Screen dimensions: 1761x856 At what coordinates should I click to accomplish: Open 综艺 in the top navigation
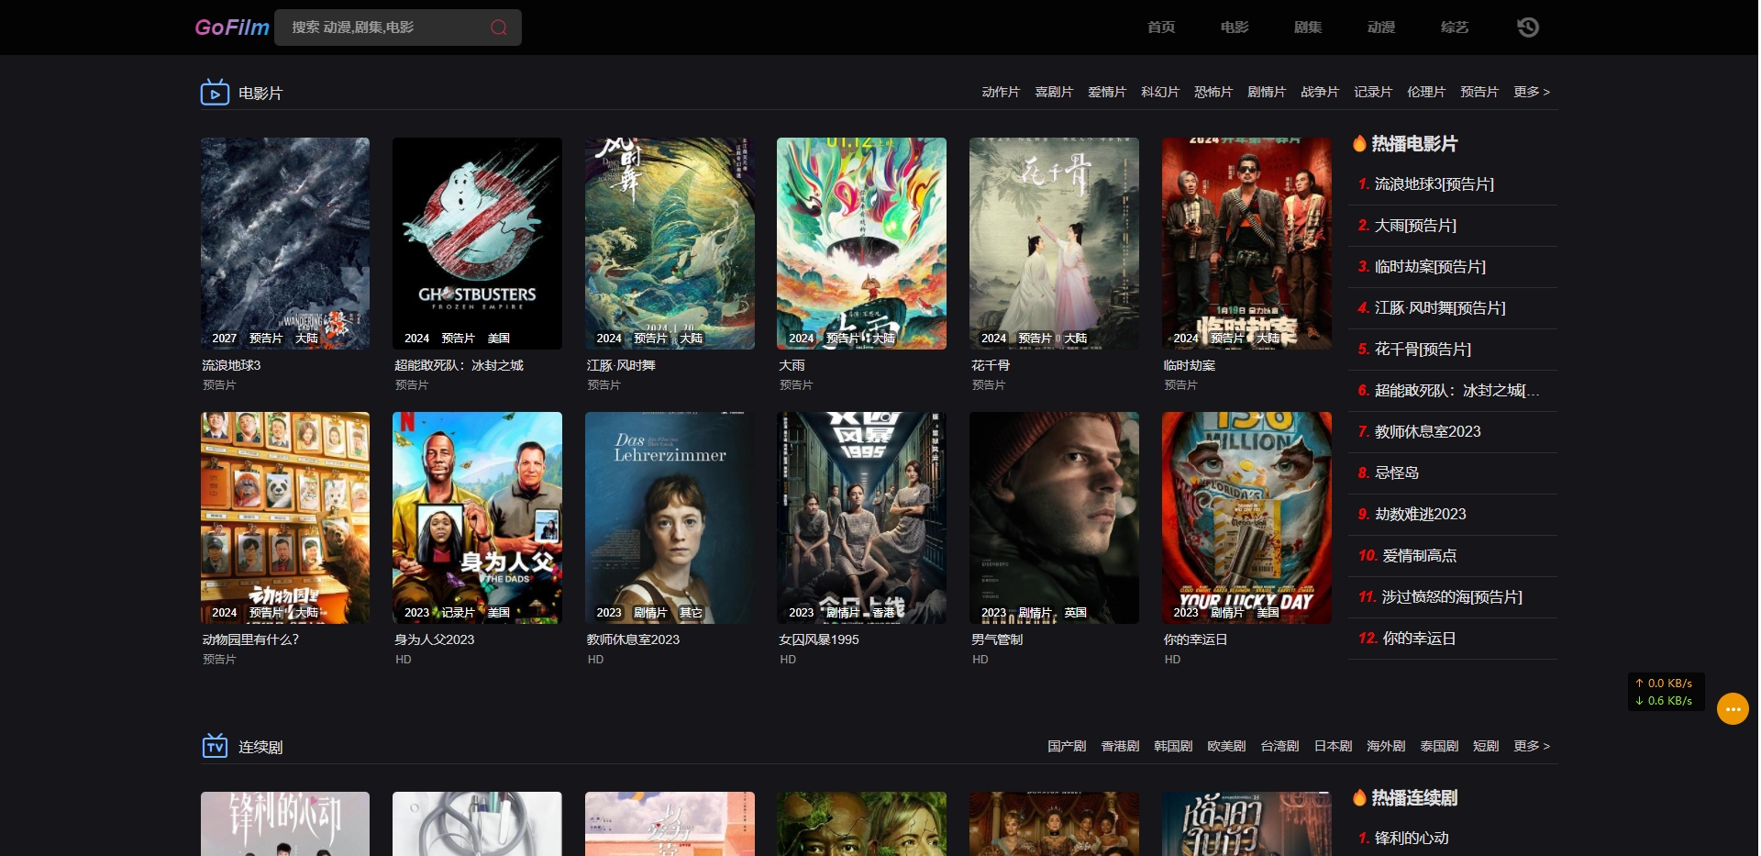coord(1455,28)
